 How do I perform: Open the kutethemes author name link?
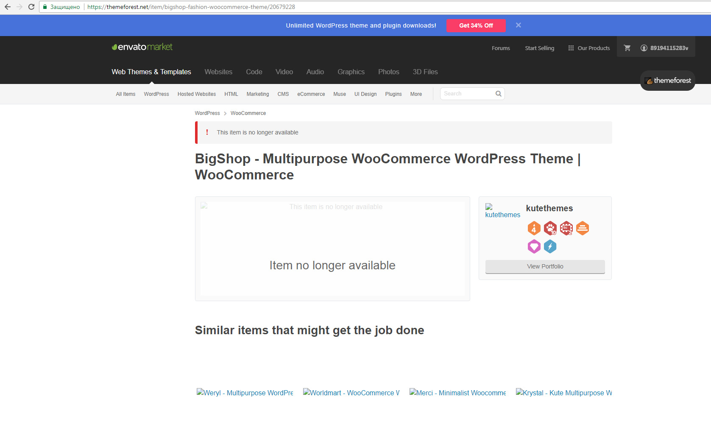point(549,208)
